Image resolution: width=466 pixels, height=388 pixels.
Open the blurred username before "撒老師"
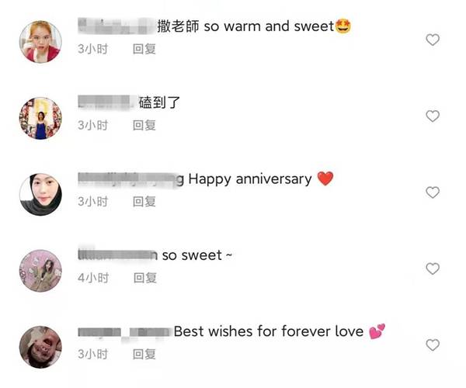(x=116, y=26)
